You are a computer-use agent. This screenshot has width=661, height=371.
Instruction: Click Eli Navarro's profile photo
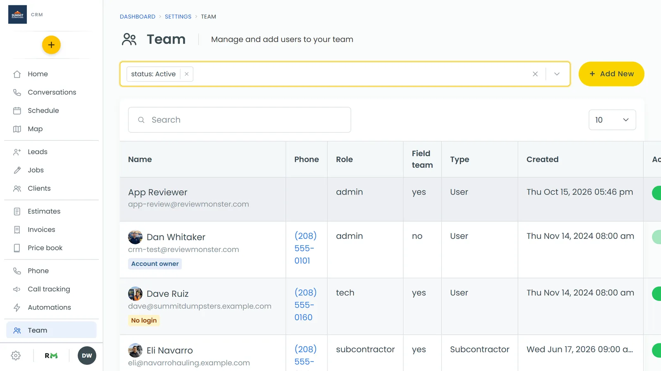pos(135,350)
